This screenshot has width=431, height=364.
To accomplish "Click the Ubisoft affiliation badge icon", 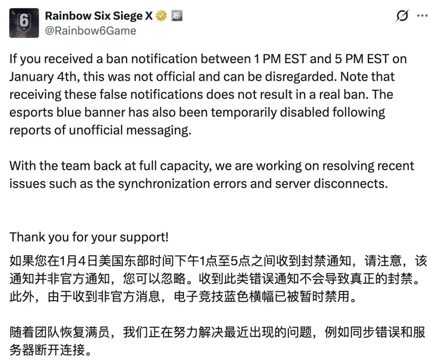I will (x=176, y=16).
